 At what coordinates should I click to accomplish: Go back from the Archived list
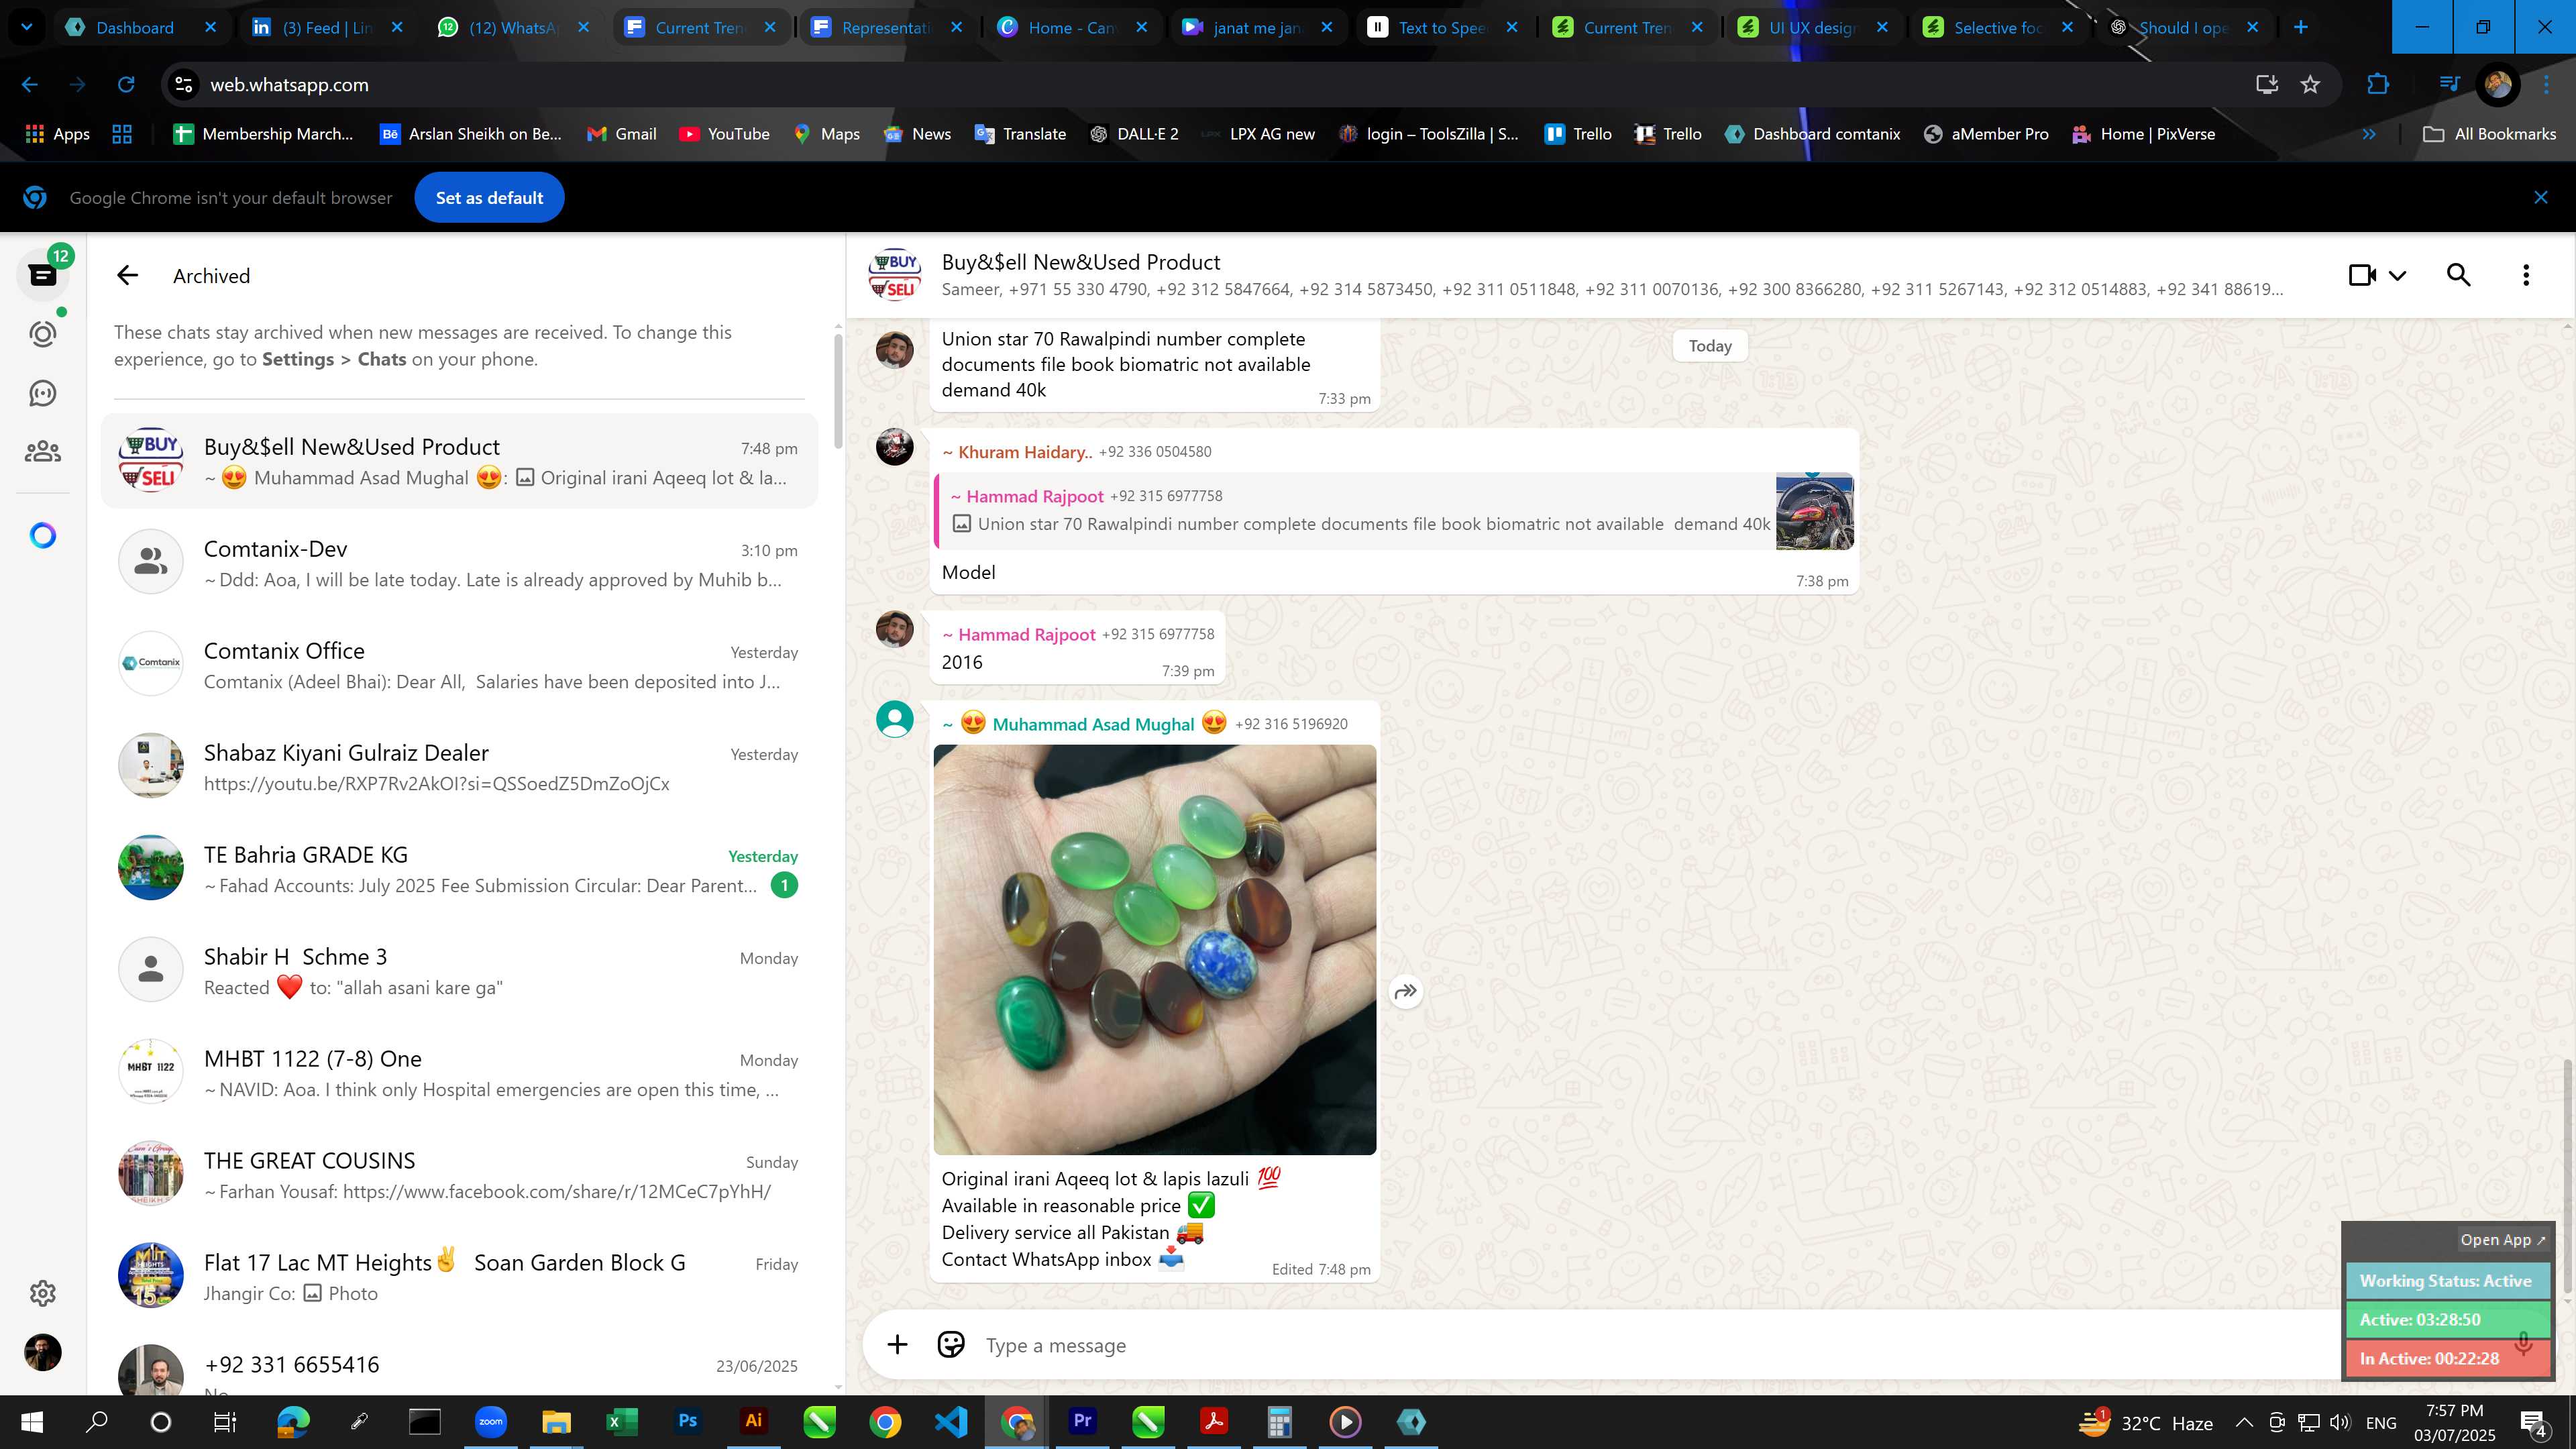(x=127, y=276)
